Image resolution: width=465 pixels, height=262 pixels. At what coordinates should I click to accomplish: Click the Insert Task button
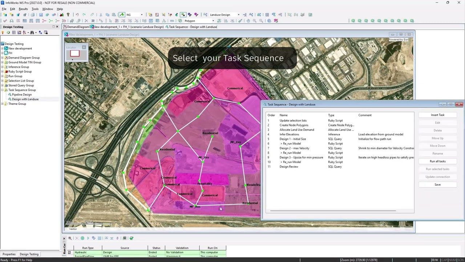(437, 115)
